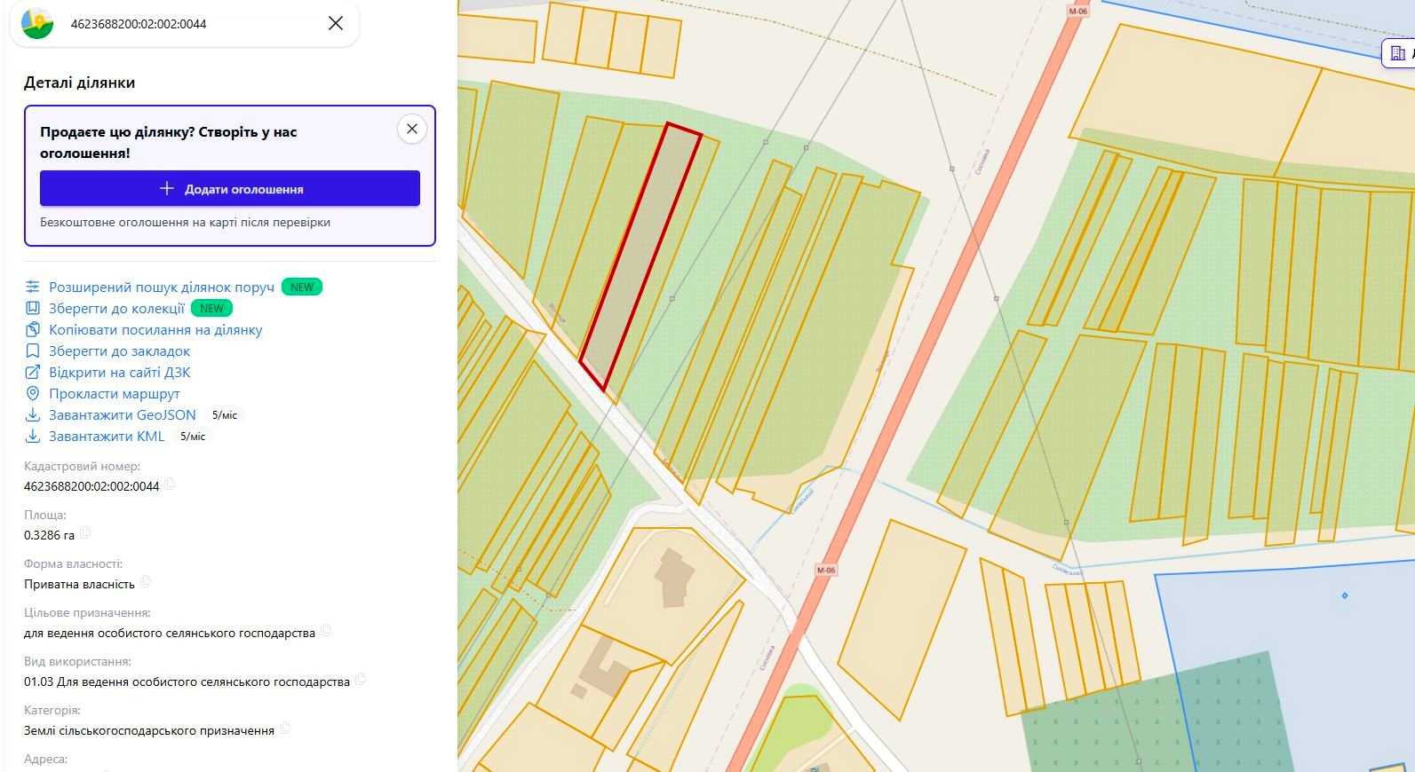Click the 'Додати оголошення' button
1415x772 pixels.
(230, 188)
